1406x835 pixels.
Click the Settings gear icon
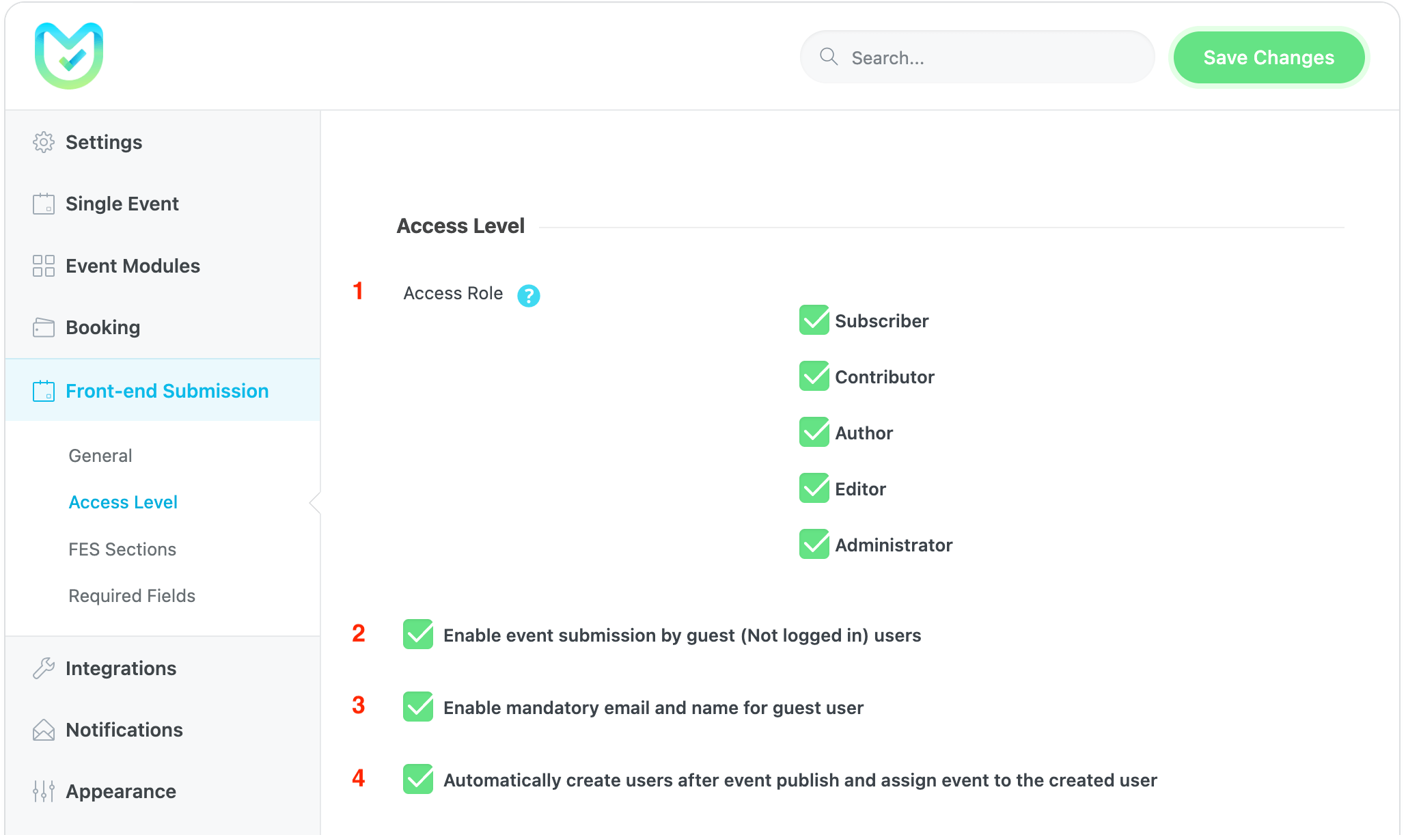(x=44, y=142)
